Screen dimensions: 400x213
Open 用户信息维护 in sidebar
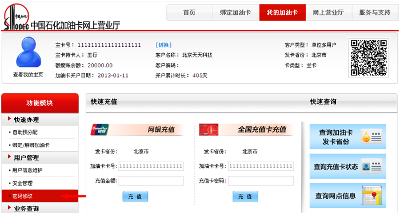[x=27, y=170]
